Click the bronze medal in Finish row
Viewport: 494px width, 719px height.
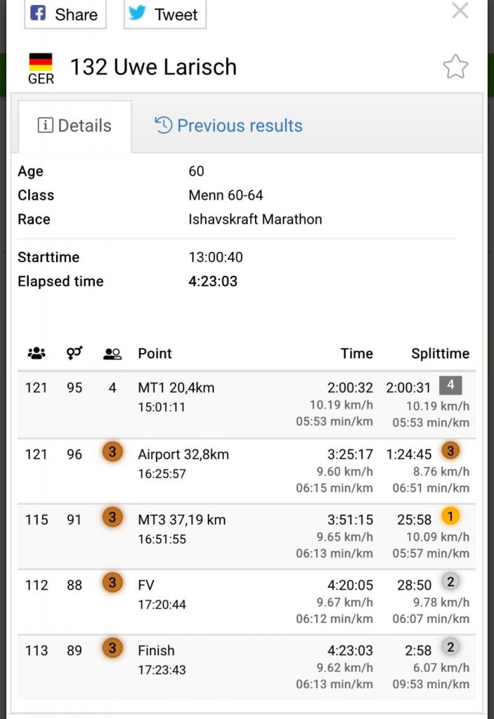(x=112, y=648)
